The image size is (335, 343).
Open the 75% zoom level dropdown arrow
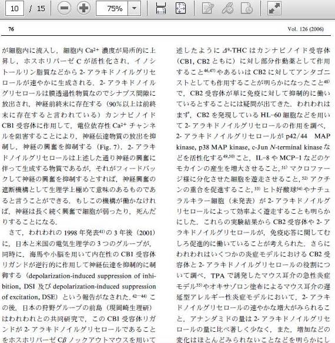(x=134, y=8)
